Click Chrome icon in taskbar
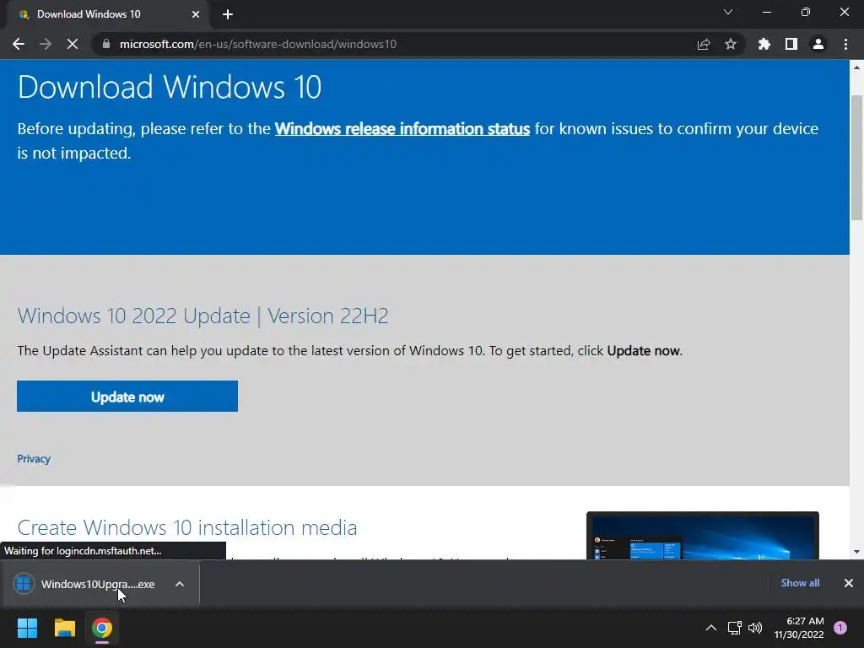Screen dimensions: 864x648 [102, 628]
